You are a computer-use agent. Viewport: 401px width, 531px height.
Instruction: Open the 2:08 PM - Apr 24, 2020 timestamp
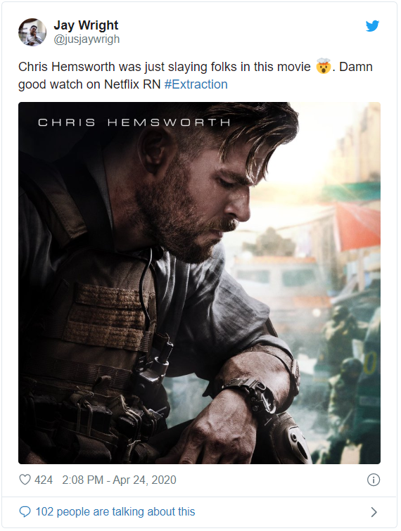tap(119, 480)
